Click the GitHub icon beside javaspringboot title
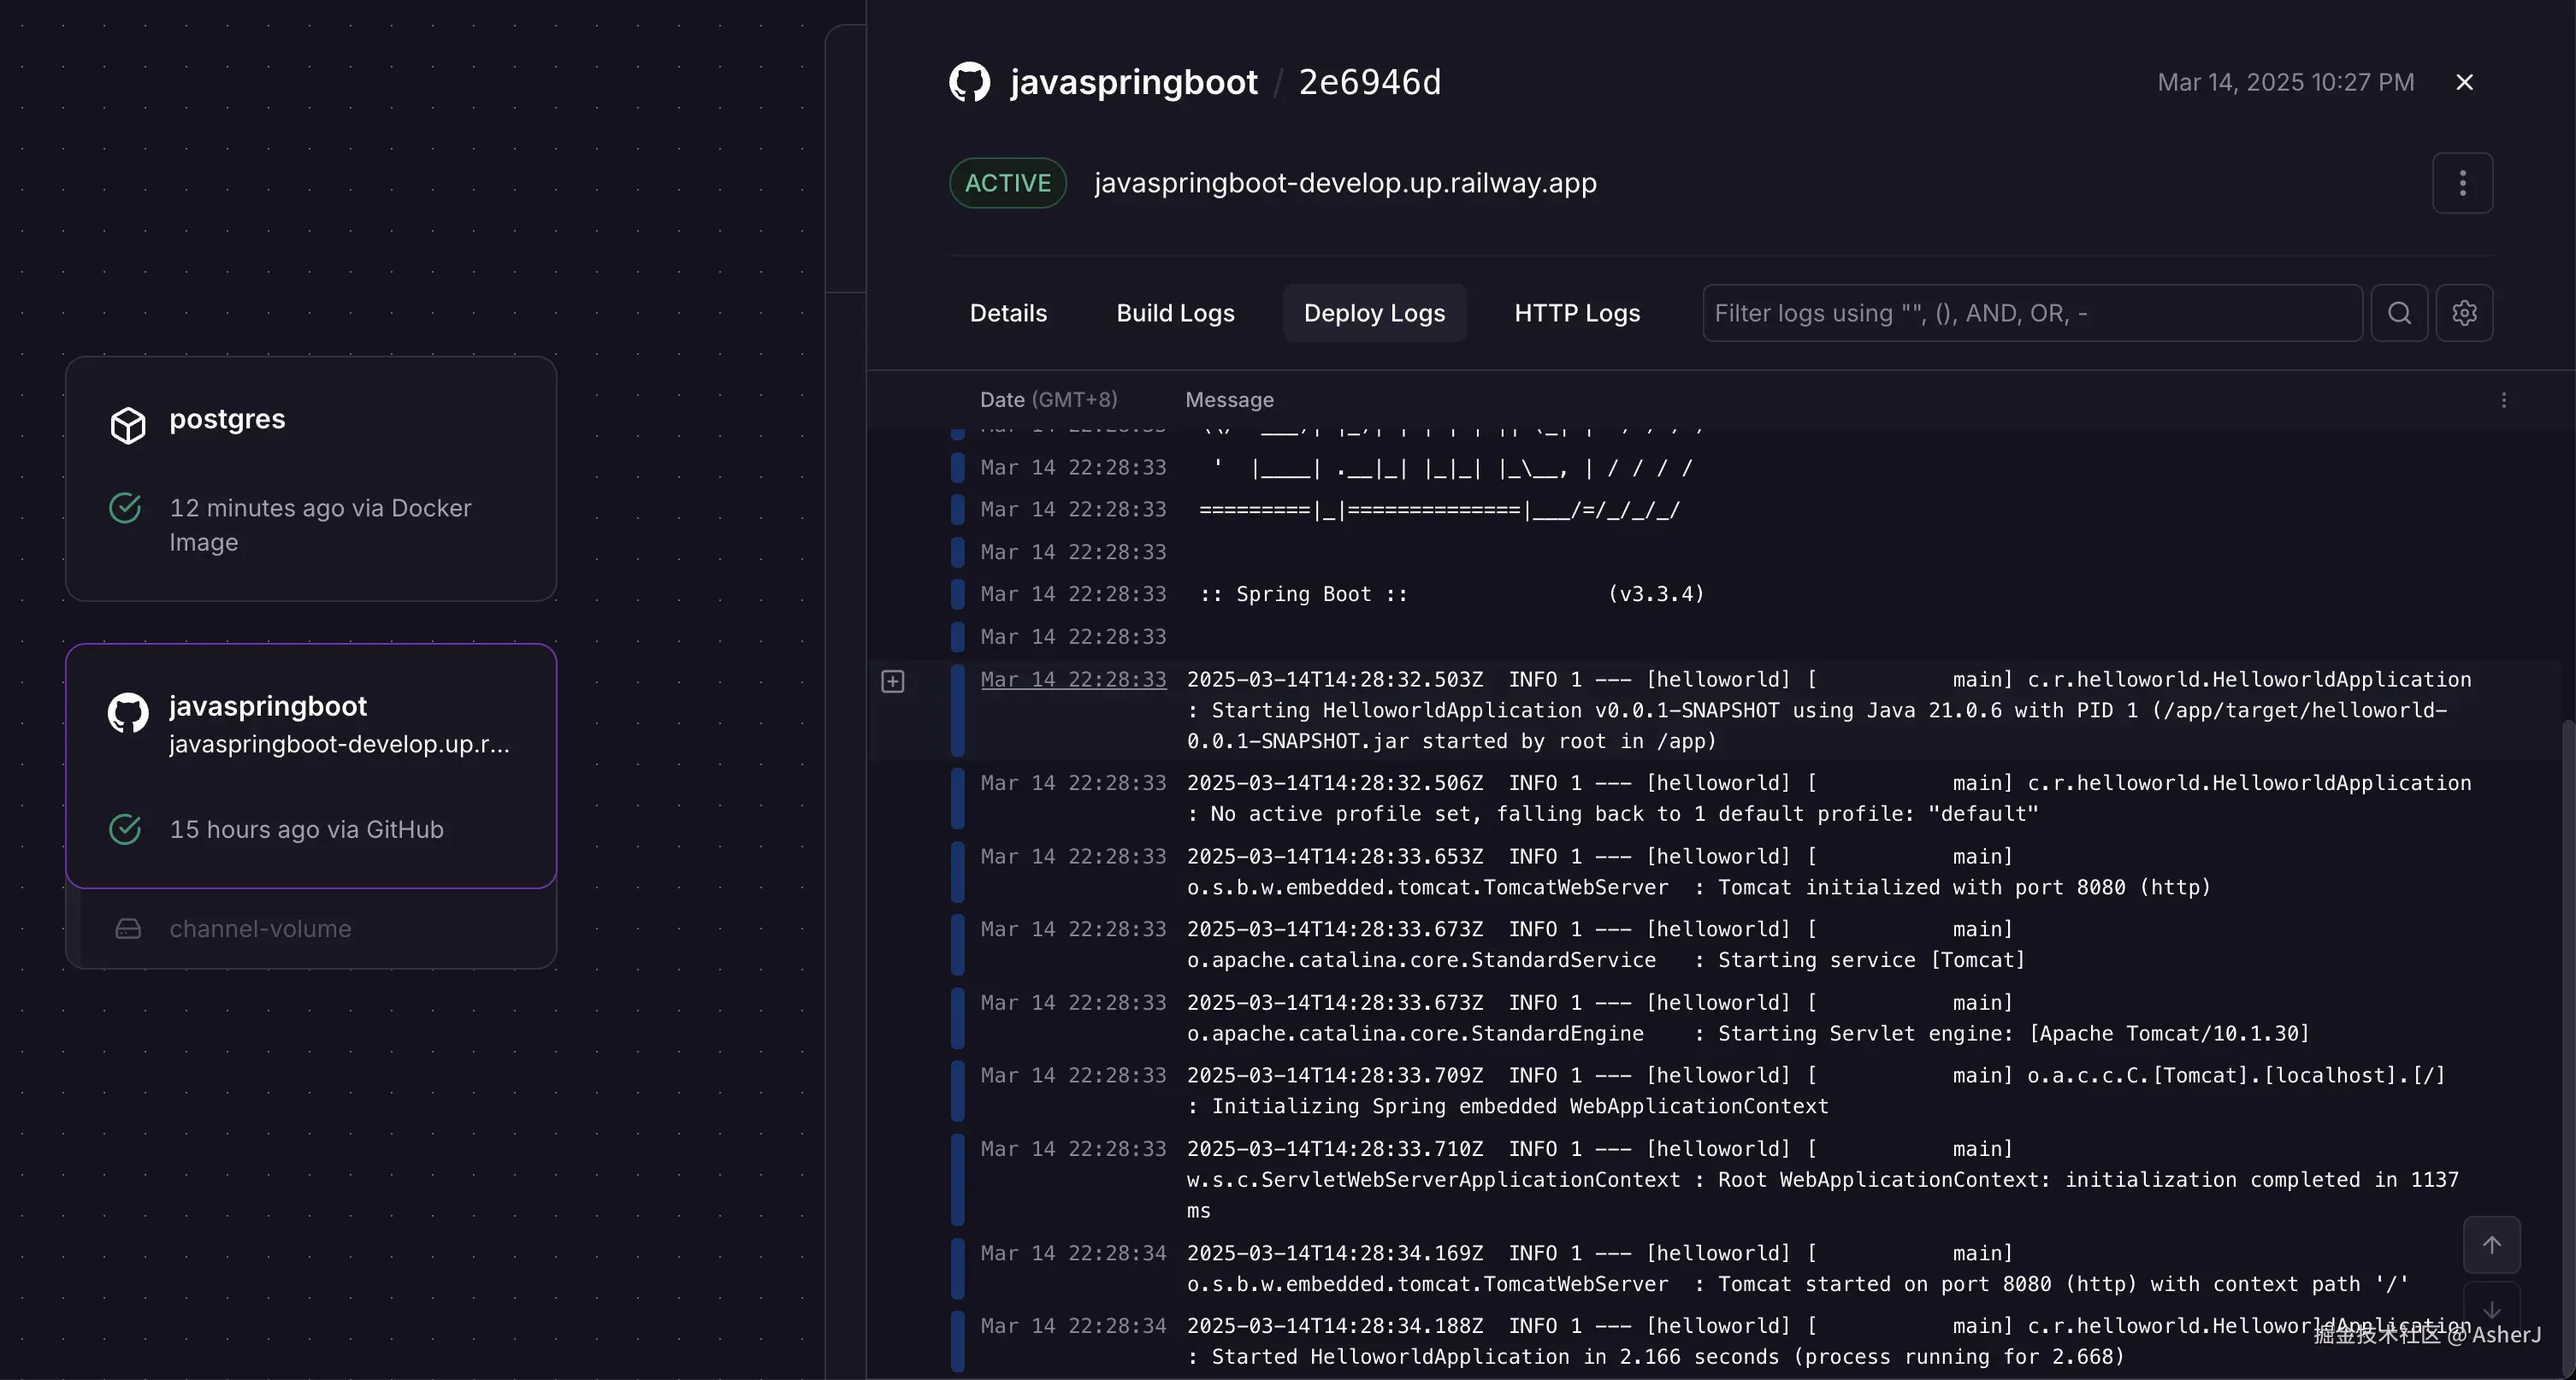This screenshot has height=1380, width=2576. [x=969, y=82]
